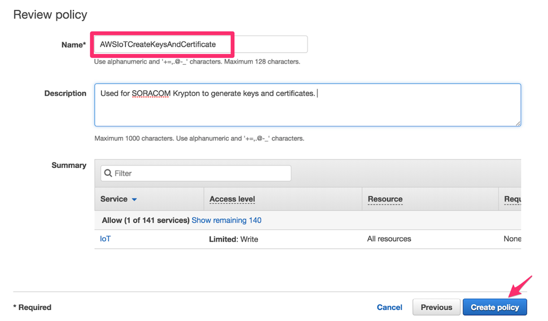Click the truncated Request condition column header
548x321 pixels.
click(x=512, y=199)
